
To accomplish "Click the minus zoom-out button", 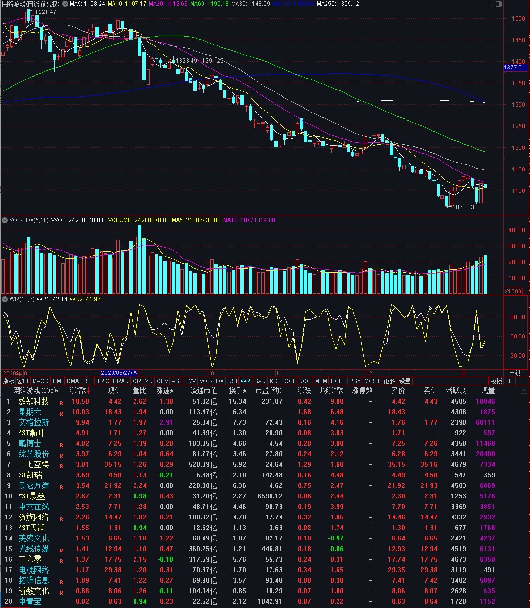I will 521,381.
